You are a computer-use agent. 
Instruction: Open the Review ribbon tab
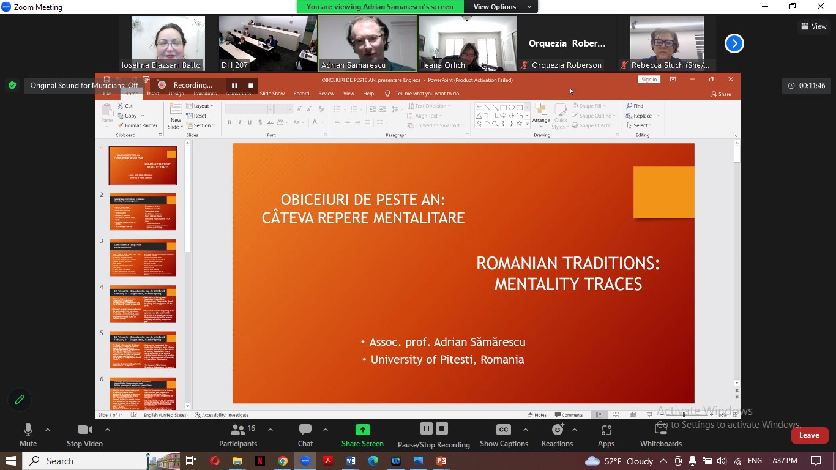pos(326,94)
